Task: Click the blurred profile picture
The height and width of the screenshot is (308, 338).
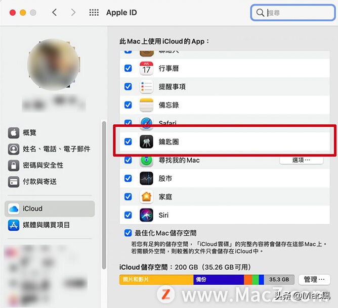Action: click(54, 64)
